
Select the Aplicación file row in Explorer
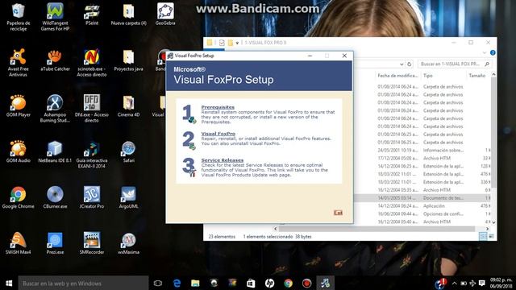[x=422, y=206]
